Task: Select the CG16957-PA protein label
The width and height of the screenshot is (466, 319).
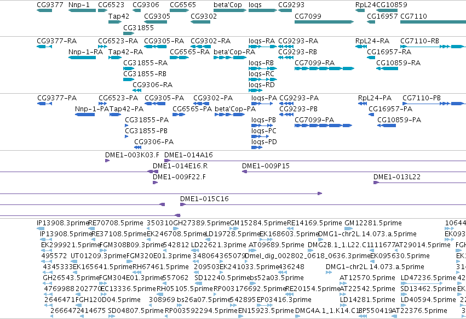Action: 390,109
